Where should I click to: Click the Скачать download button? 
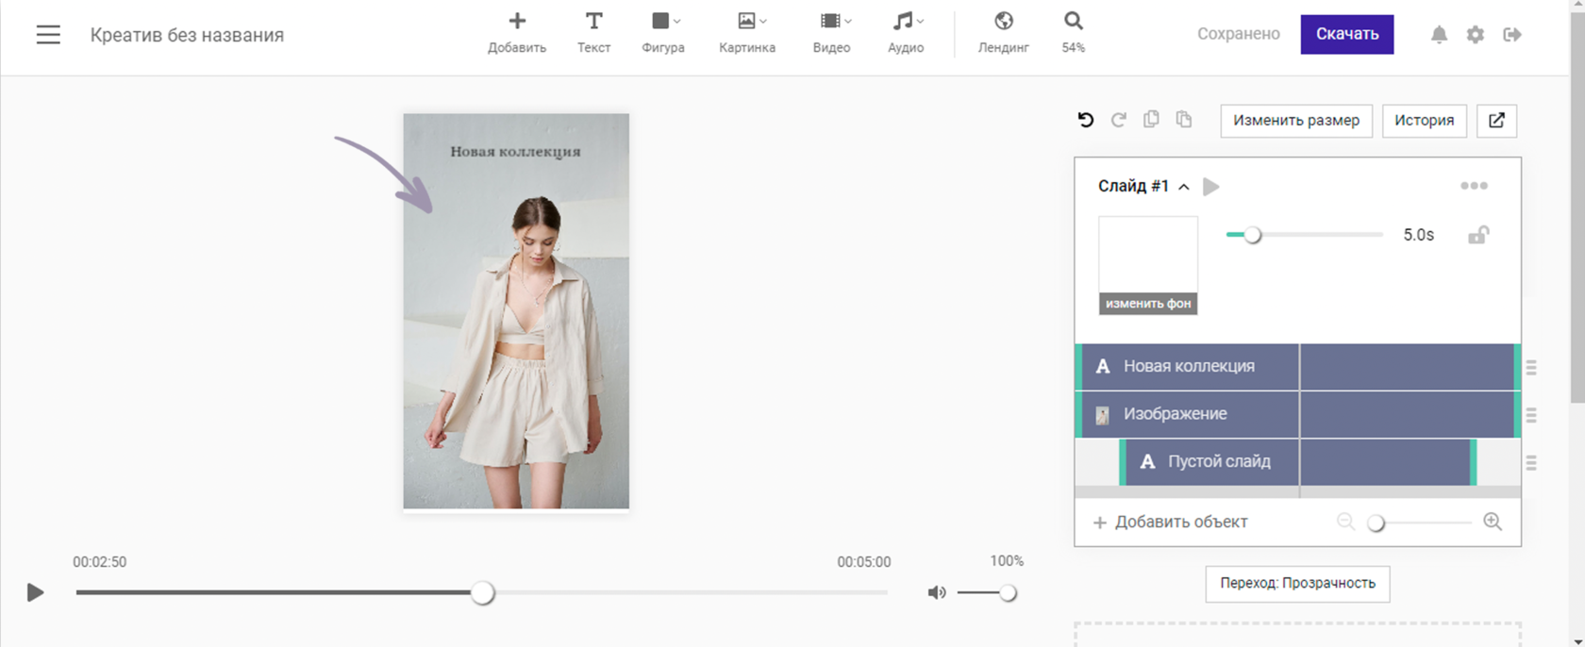coord(1346,35)
